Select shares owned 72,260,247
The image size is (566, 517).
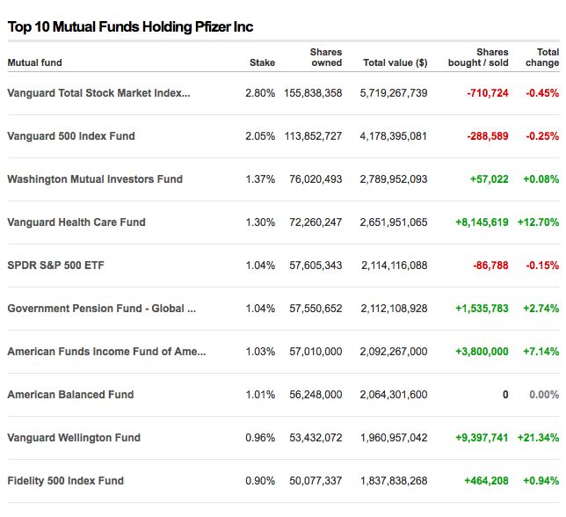click(x=316, y=222)
